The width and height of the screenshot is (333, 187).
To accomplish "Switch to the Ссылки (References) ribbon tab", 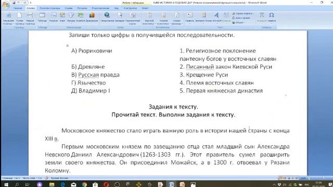I will (68, 8).
